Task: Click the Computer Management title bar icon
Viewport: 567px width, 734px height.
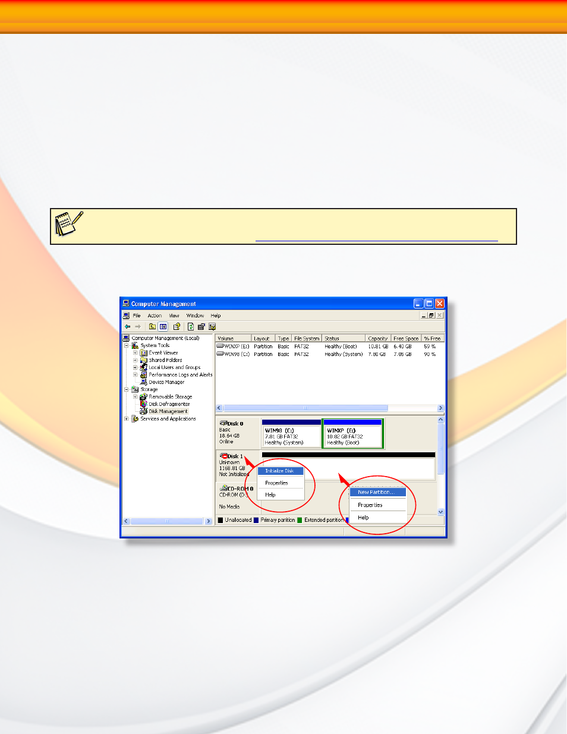Action: click(126, 303)
